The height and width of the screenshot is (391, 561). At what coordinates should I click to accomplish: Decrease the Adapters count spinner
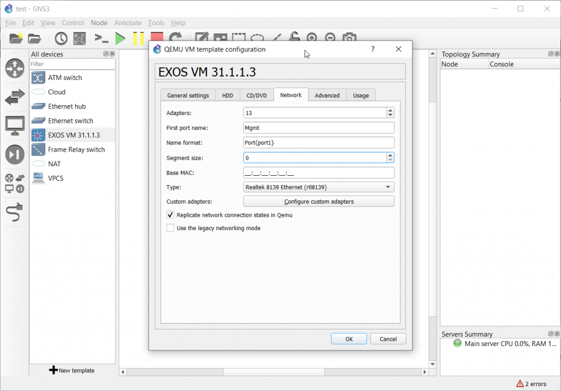coord(390,115)
